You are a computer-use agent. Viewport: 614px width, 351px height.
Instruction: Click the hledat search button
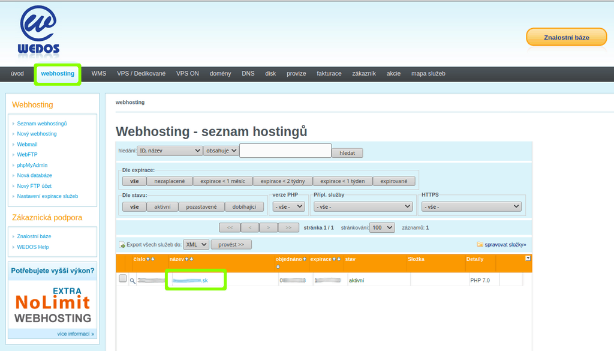347,153
